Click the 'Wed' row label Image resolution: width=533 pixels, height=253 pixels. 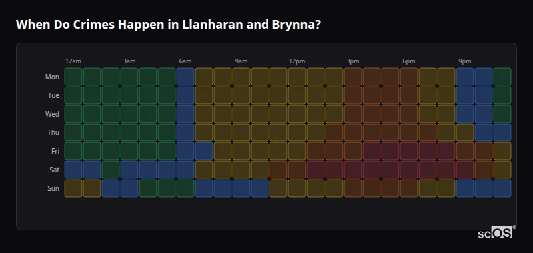(x=52, y=114)
